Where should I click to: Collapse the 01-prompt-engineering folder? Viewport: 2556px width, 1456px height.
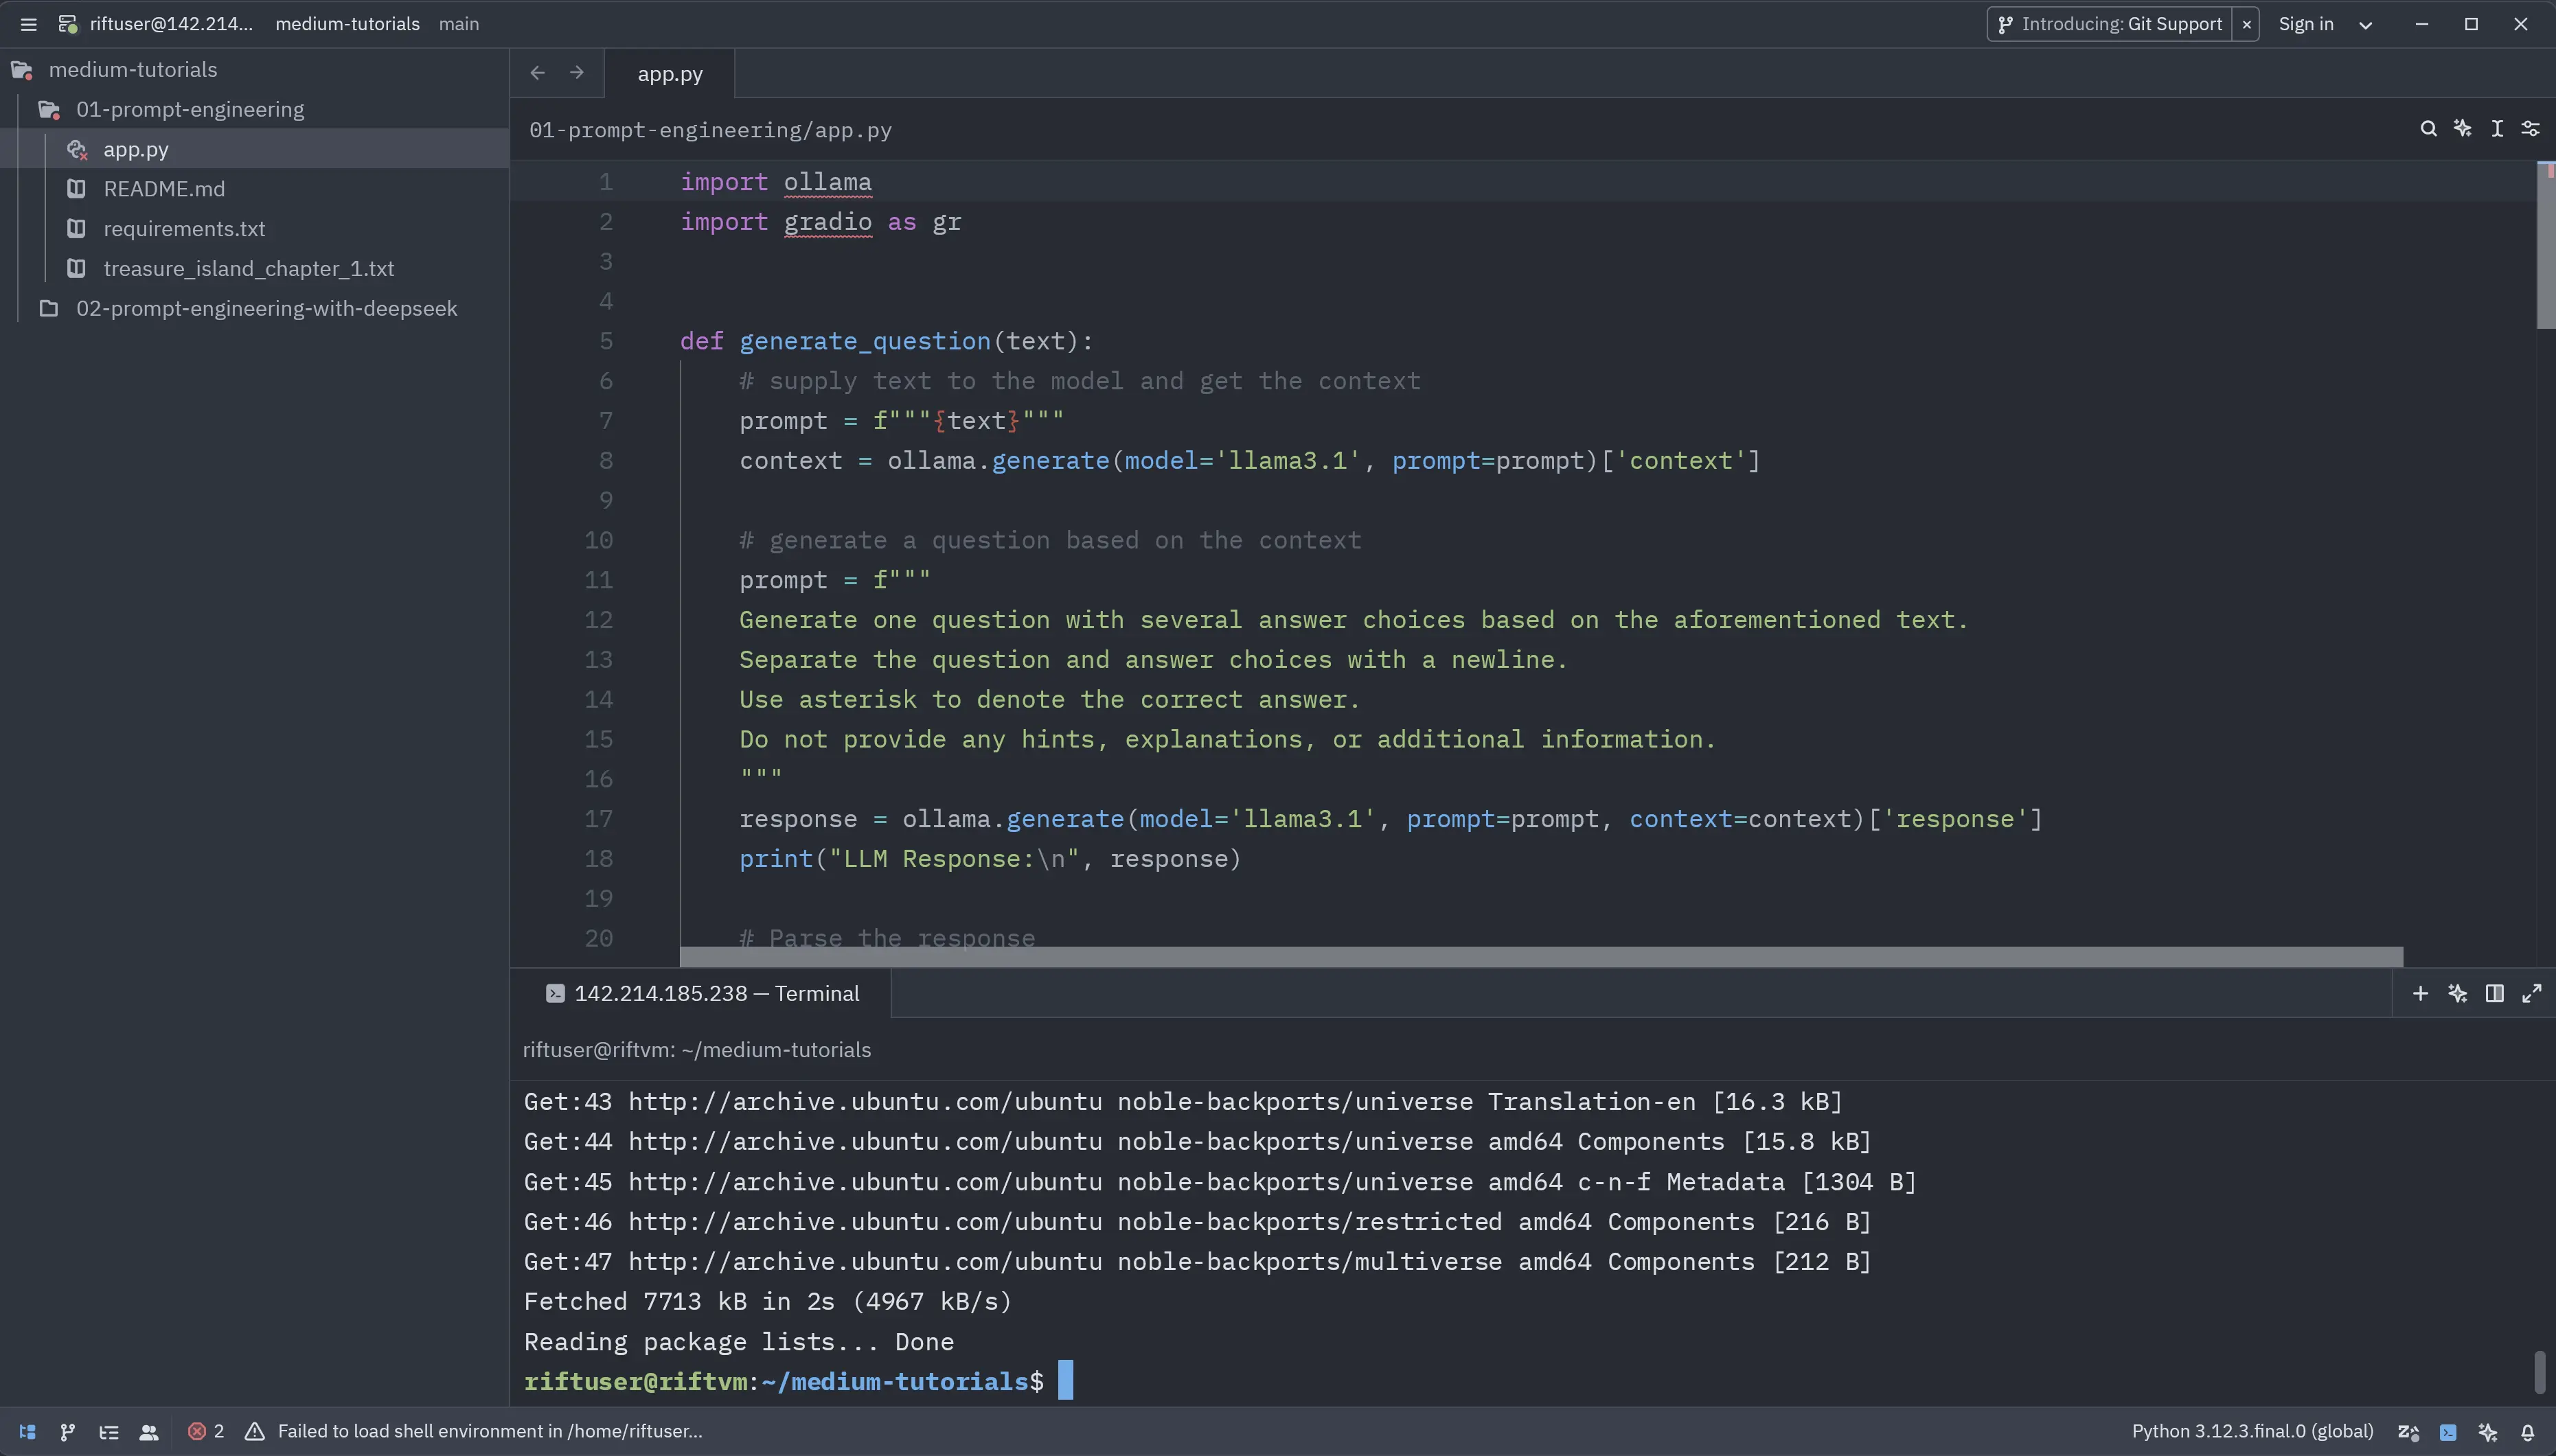(190, 110)
